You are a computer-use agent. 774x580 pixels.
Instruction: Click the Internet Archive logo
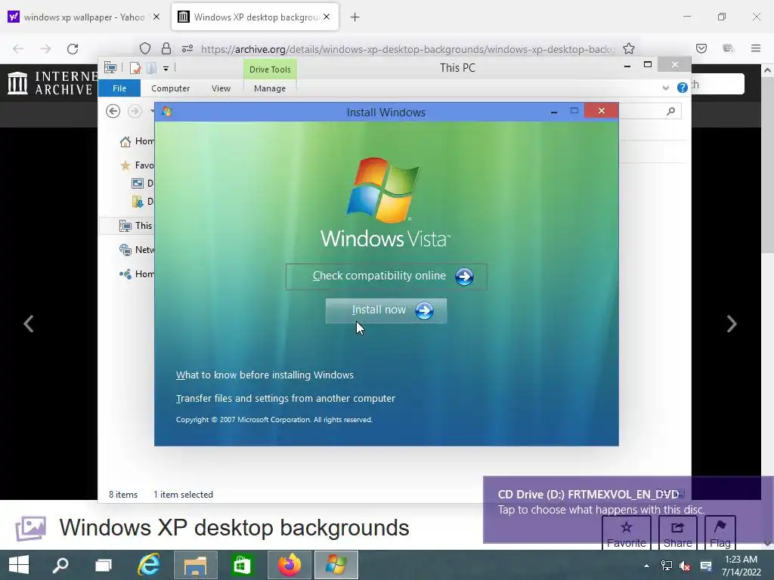point(52,83)
